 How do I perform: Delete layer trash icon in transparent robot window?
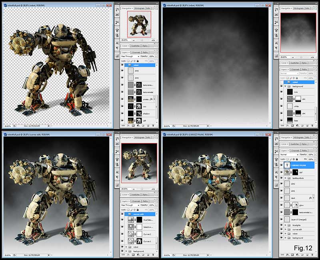pyautogui.click(x=153, y=125)
